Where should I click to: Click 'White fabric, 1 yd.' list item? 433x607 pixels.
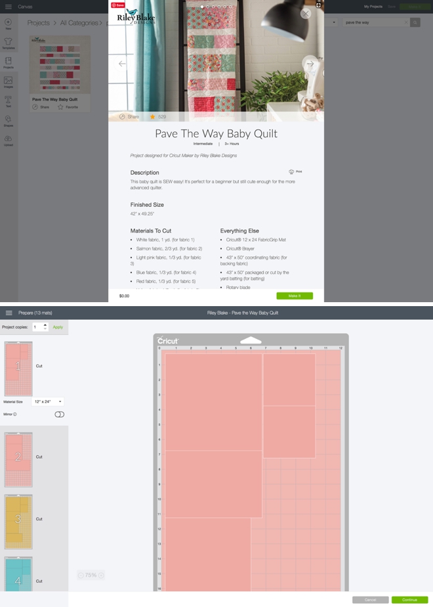[x=165, y=240]
